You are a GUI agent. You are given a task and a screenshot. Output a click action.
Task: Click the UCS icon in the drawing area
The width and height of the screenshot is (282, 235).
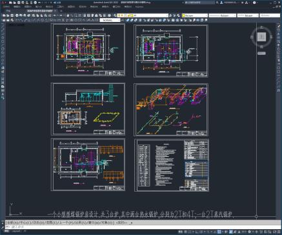click(15, 209)
